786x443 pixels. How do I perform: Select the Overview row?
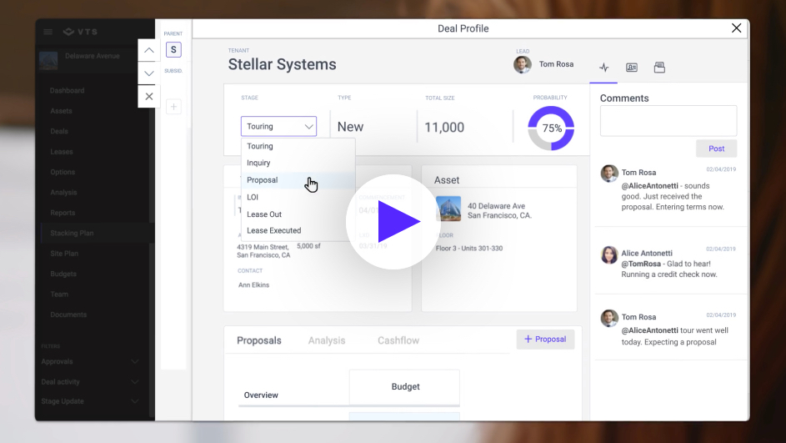(261, 395)
